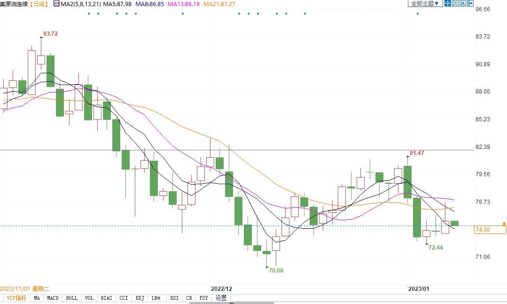Viewport: 507px width, 304px height.
Task: Open the 全部主题 dropdown
Action: [x=424, y=3]
